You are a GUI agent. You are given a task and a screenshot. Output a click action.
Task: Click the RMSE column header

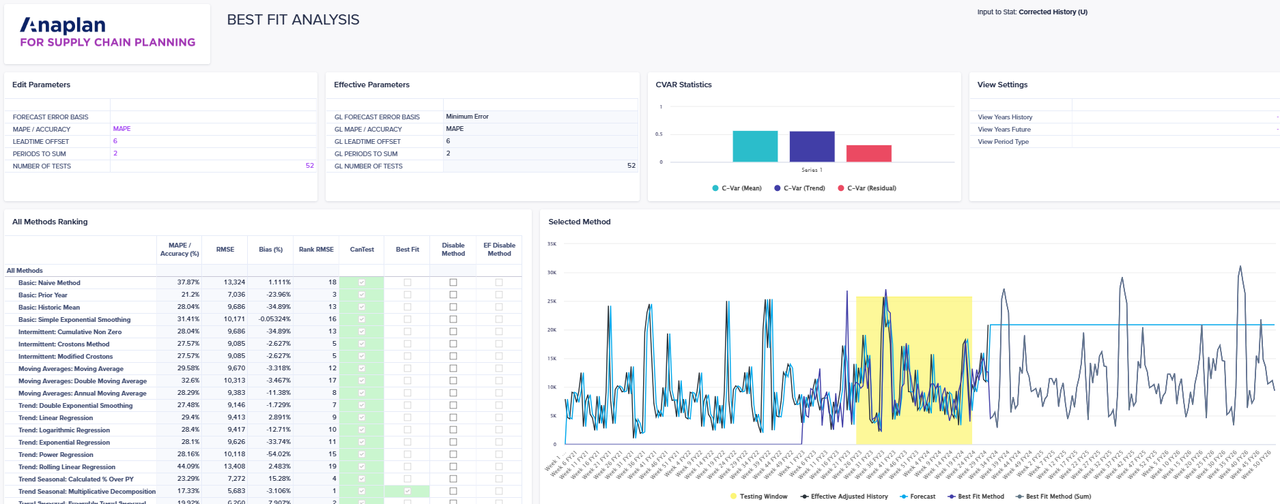click(225, 250)
